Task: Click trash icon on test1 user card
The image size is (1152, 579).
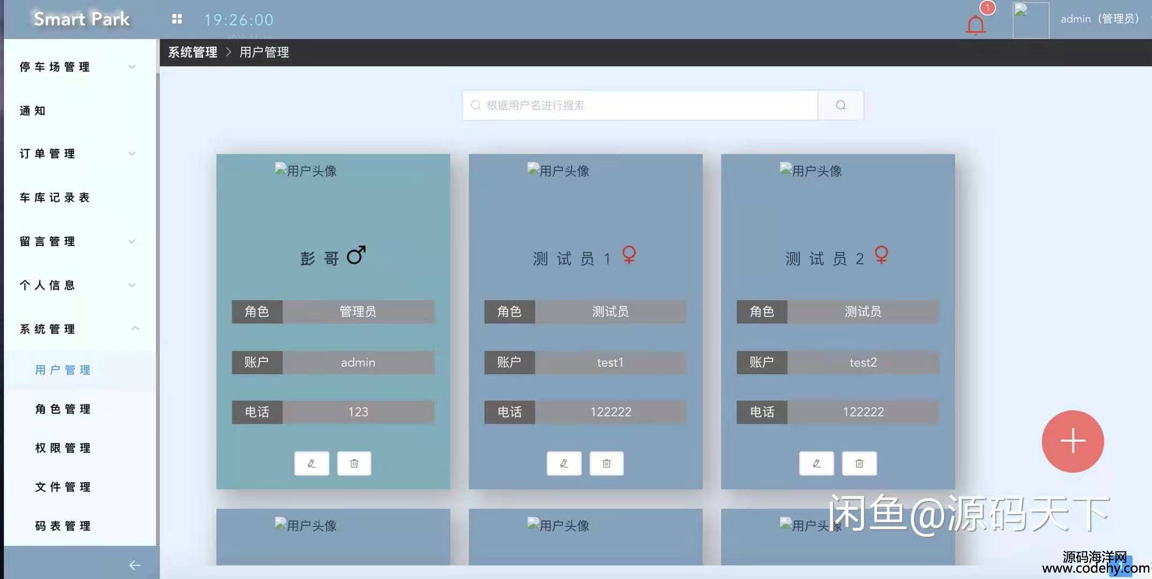Action: [x=606, y=463]
